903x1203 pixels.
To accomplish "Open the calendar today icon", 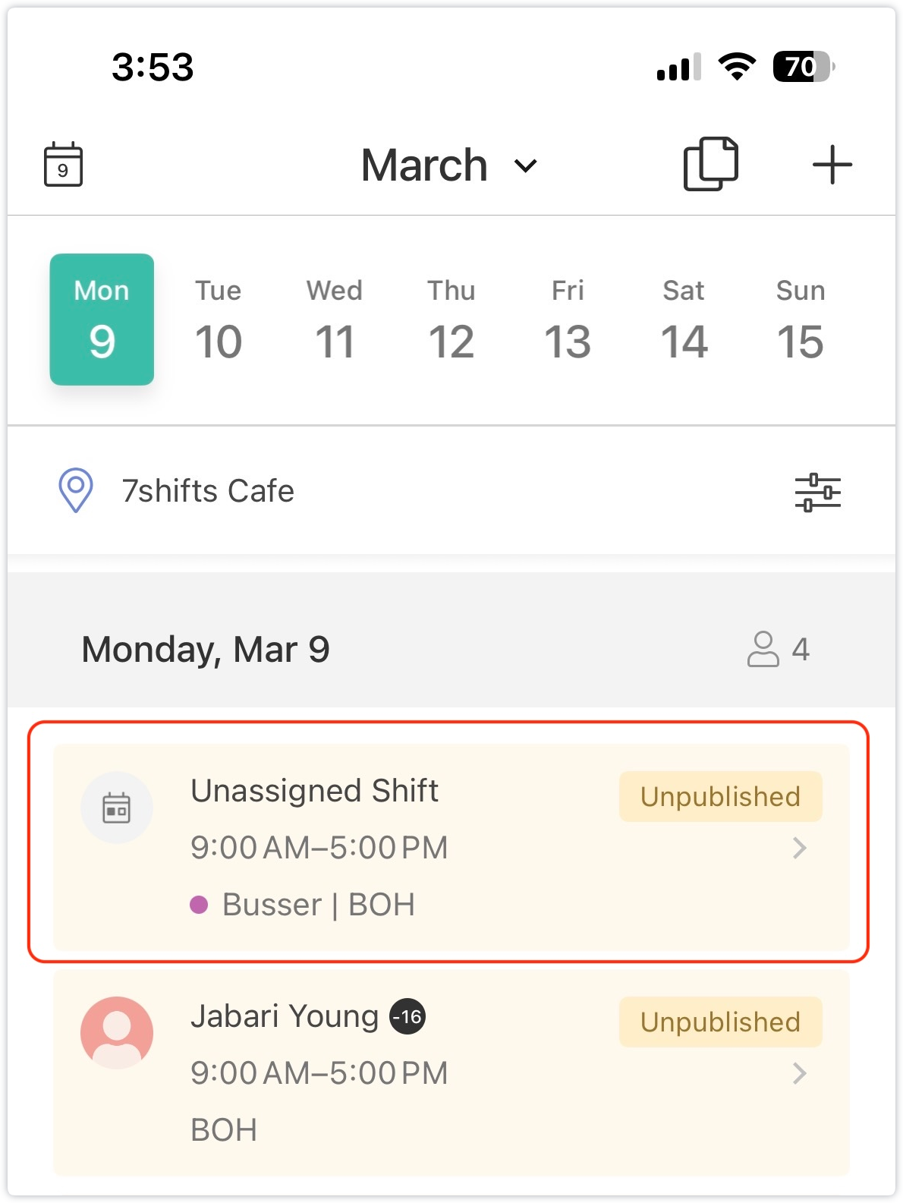I will (x=63, y=164).
